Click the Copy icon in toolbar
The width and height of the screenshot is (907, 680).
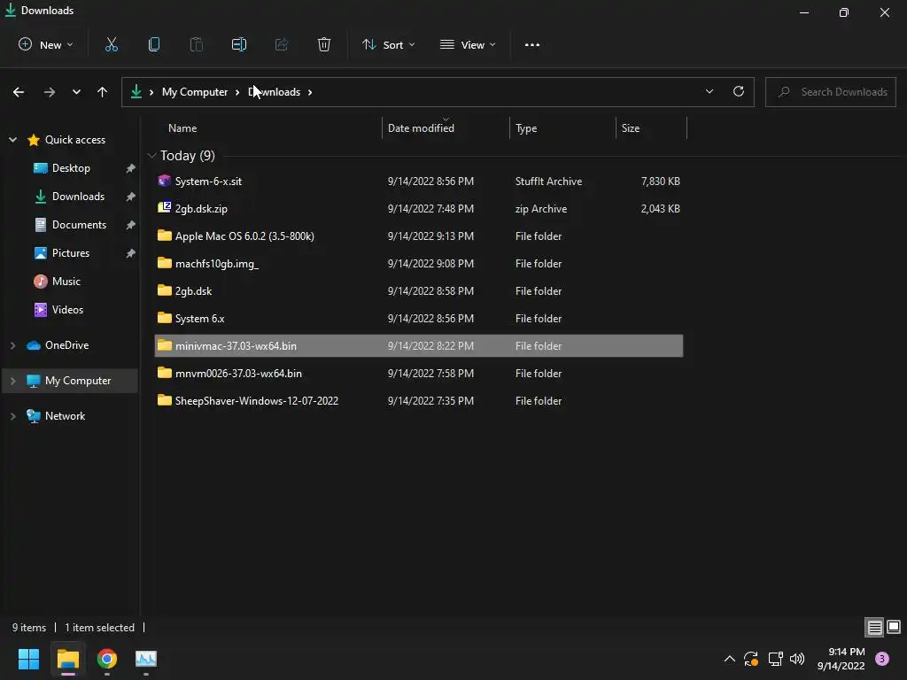pyautogui.click(x=154, y=44)
